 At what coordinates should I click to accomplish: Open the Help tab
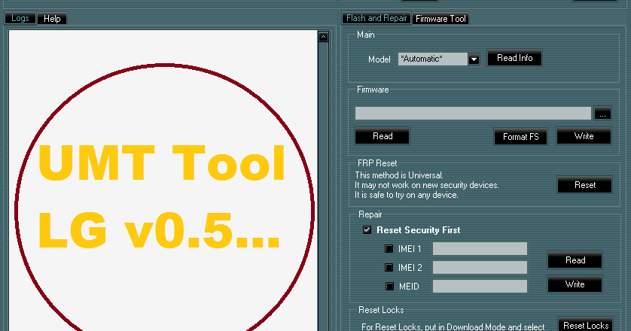(x=52, y=19)
